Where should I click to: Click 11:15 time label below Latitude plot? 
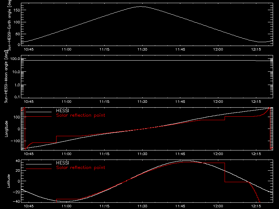tap(104, 206)
